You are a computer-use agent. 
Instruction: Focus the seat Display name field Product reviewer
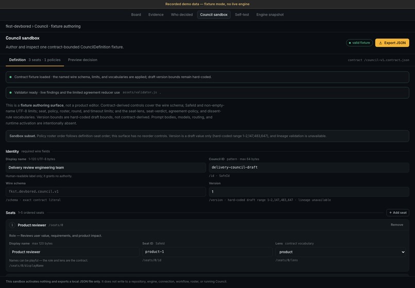tap(74, 252)
